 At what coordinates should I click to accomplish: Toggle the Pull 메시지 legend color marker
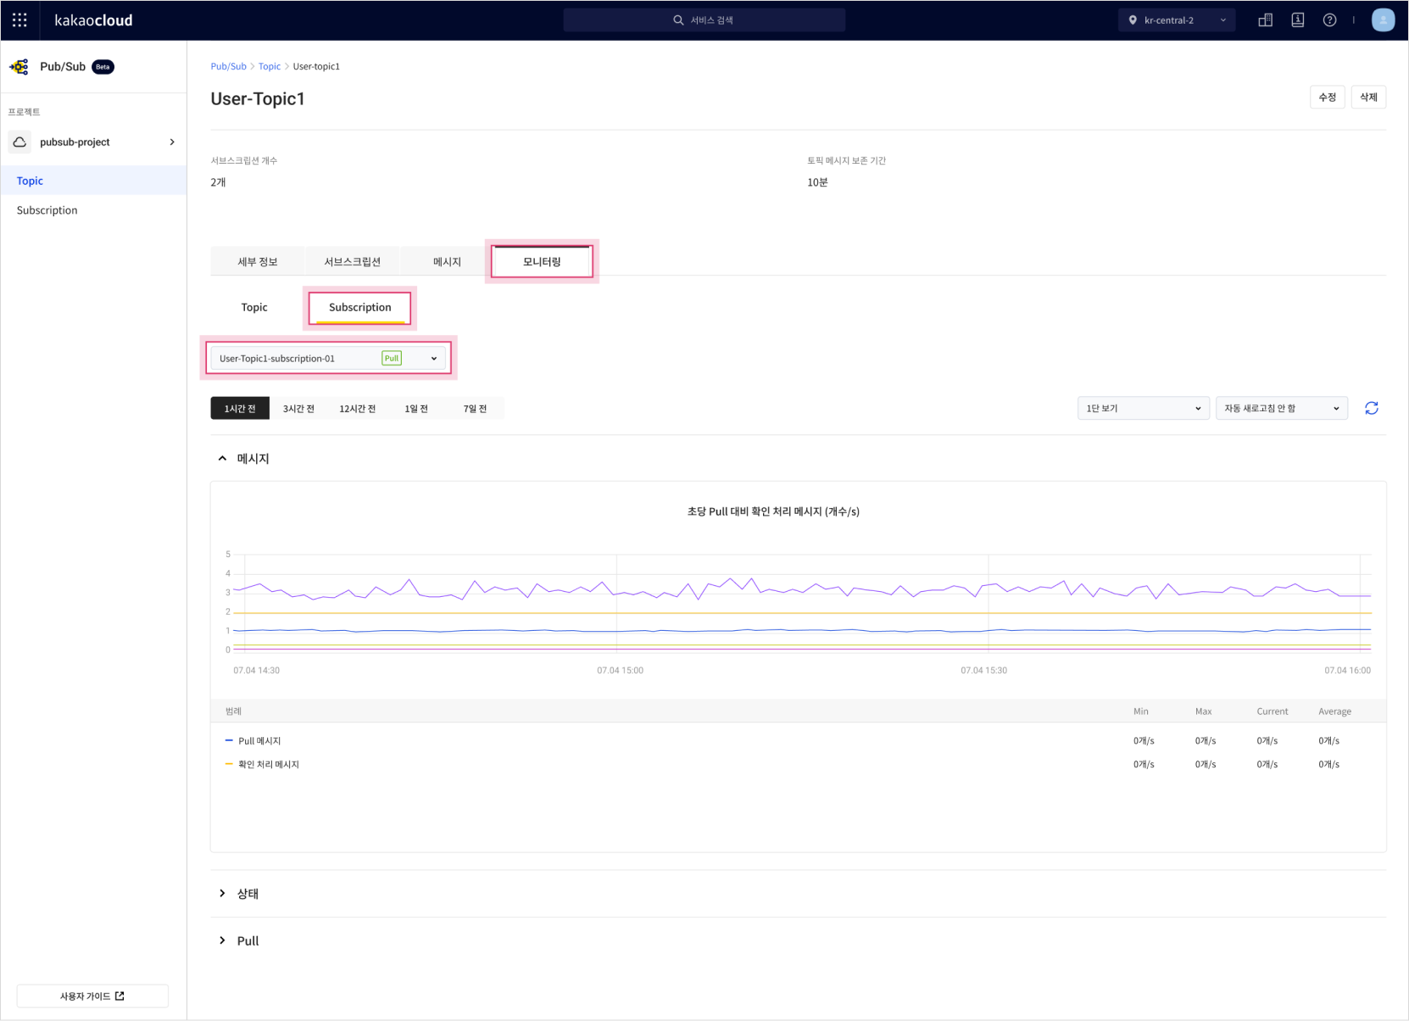click(229, 741)
